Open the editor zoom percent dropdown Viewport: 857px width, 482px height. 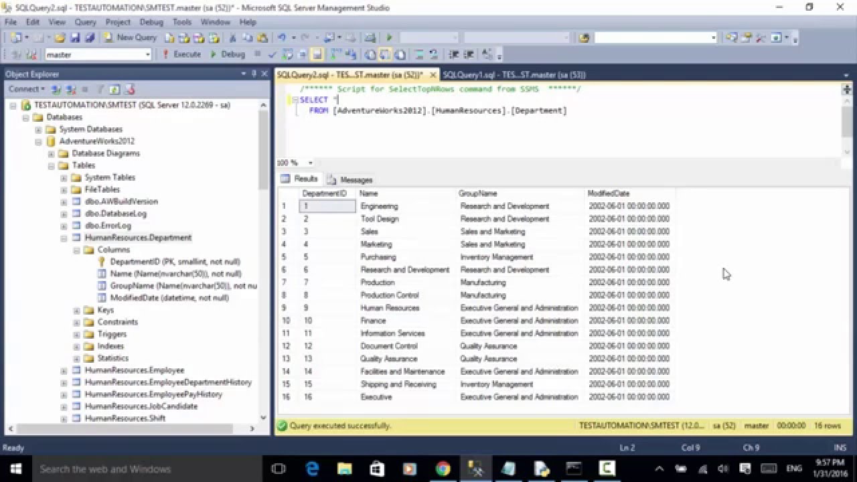click(310, 163)
